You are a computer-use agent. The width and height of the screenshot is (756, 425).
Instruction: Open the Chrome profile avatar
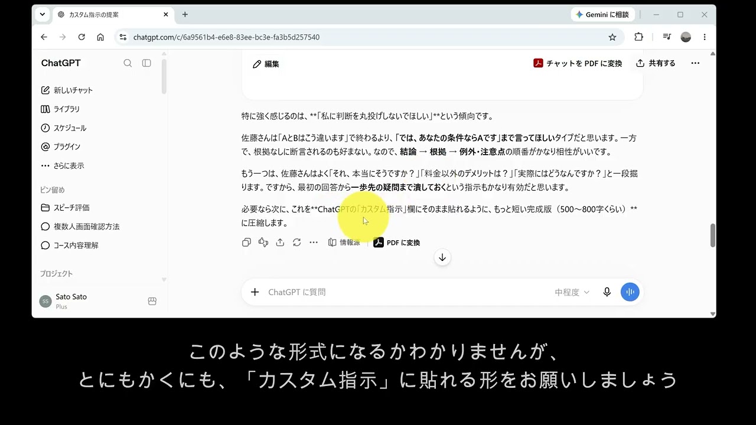point(686,37)
